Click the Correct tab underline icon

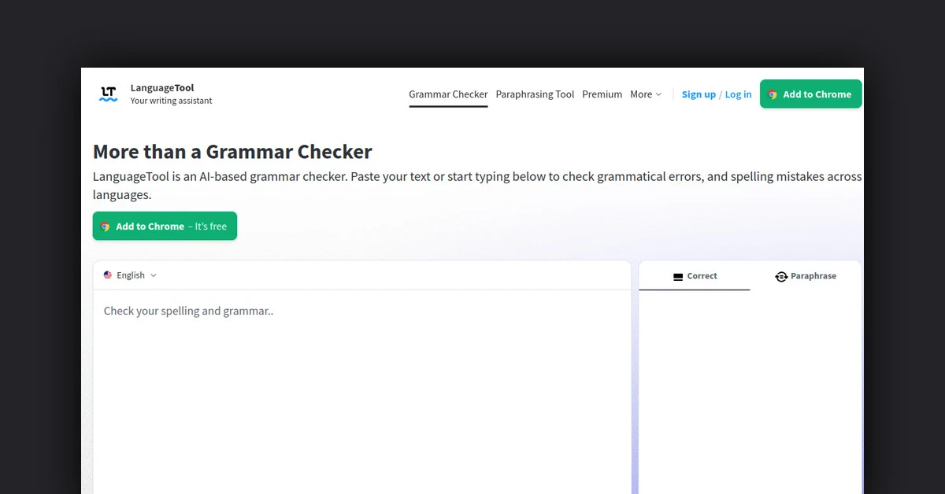pyautogui.click(x=678, y=277)
